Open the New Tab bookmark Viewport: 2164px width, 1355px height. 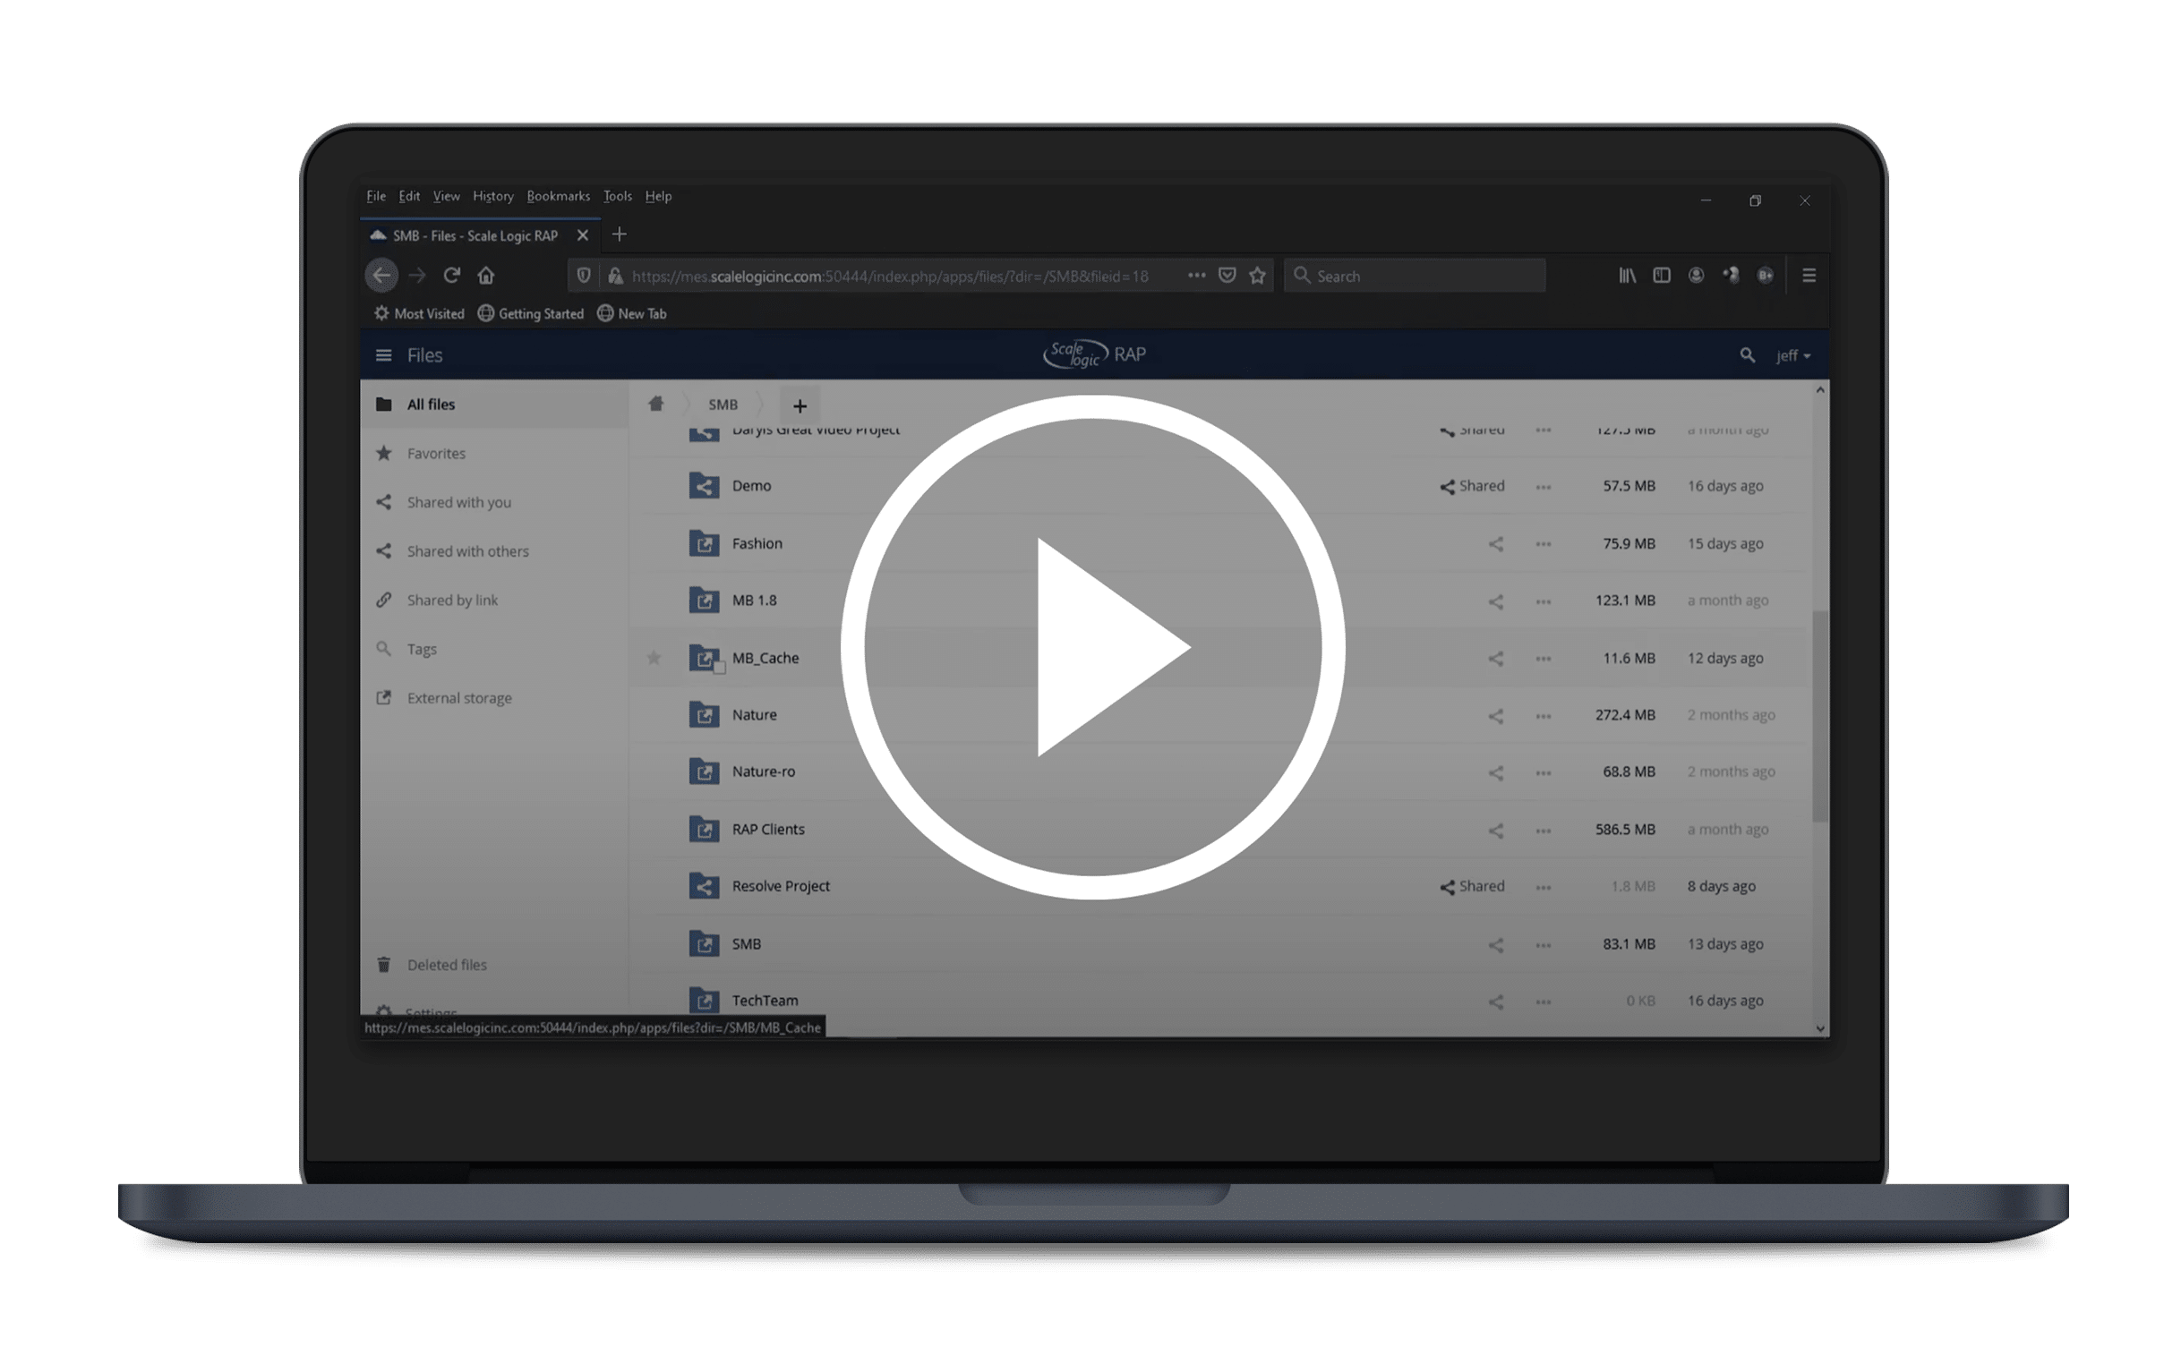pos(631,313)
